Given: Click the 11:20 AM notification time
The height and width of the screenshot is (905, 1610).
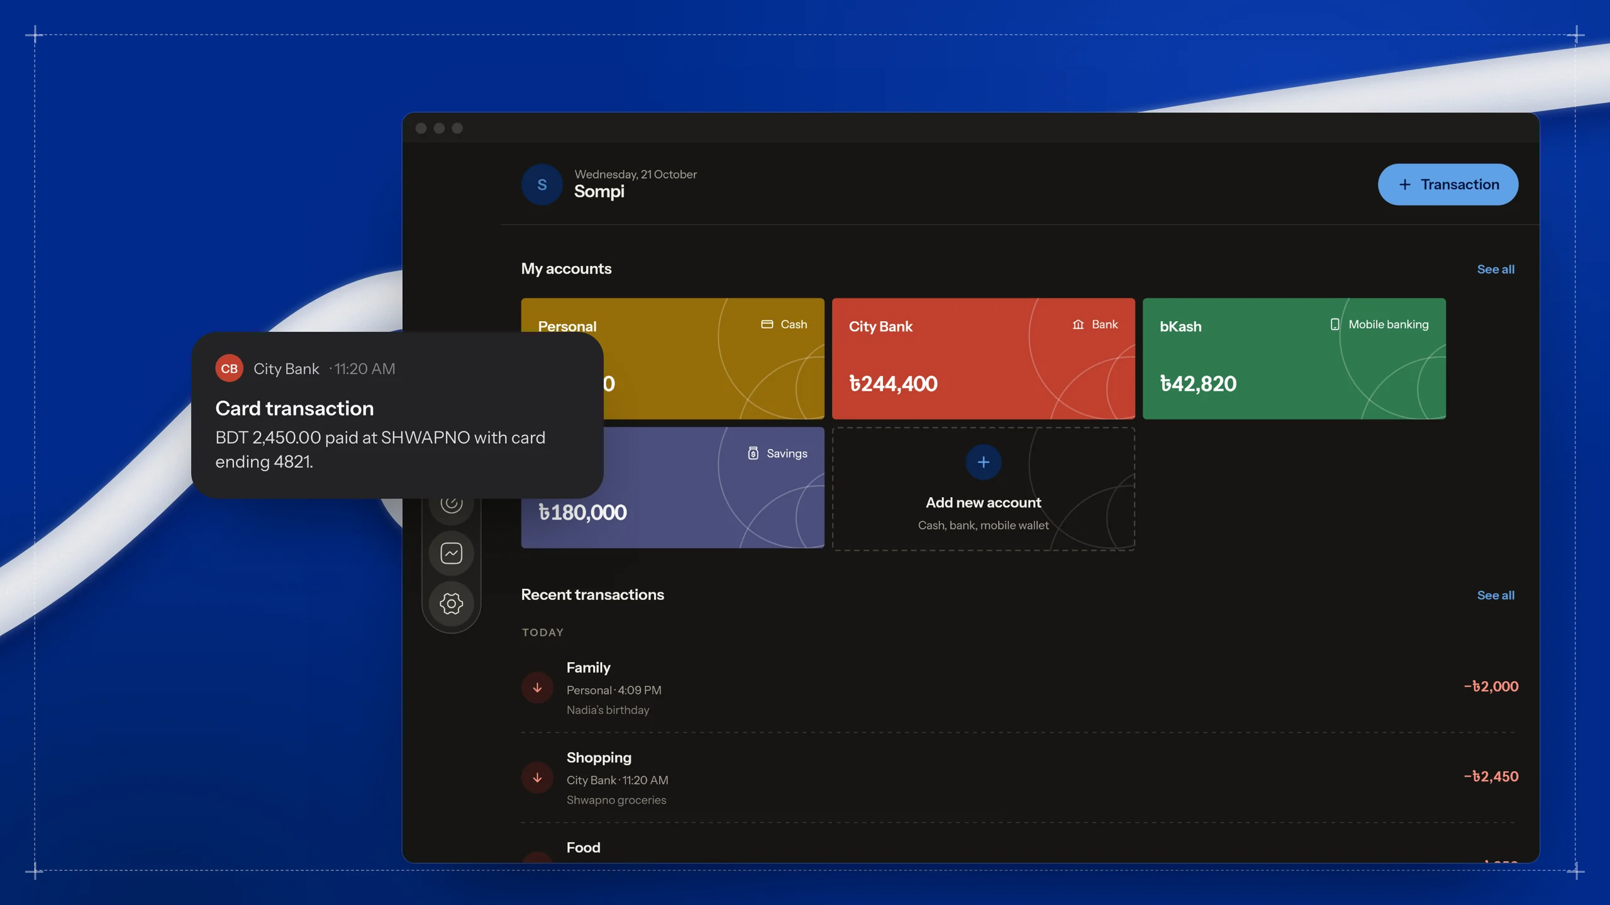Looking at the screenshot, I should [364, 369].
